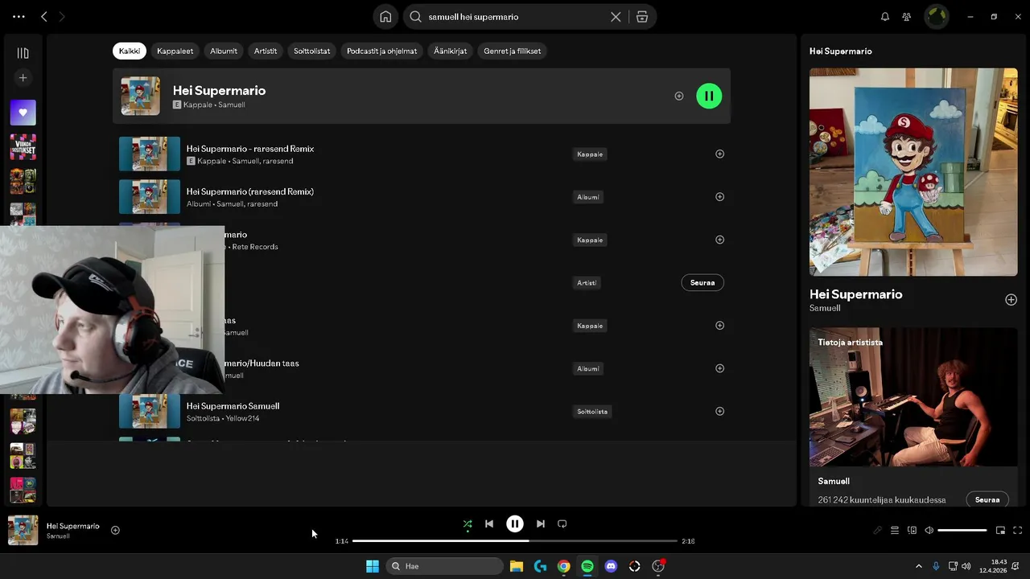Screen dimensions: 1030x579
Task: Select the Podcastit ja ohjelmat filter
Action: pyautogui.click(x=381, y=51)
